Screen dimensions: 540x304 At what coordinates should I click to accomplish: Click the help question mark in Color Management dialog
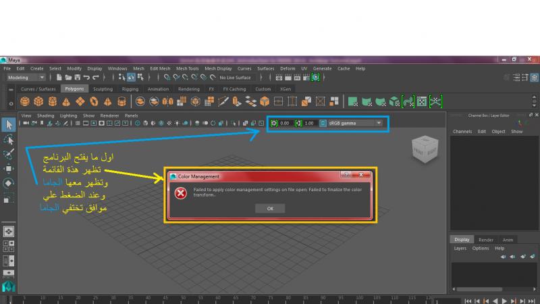point(346,174)
